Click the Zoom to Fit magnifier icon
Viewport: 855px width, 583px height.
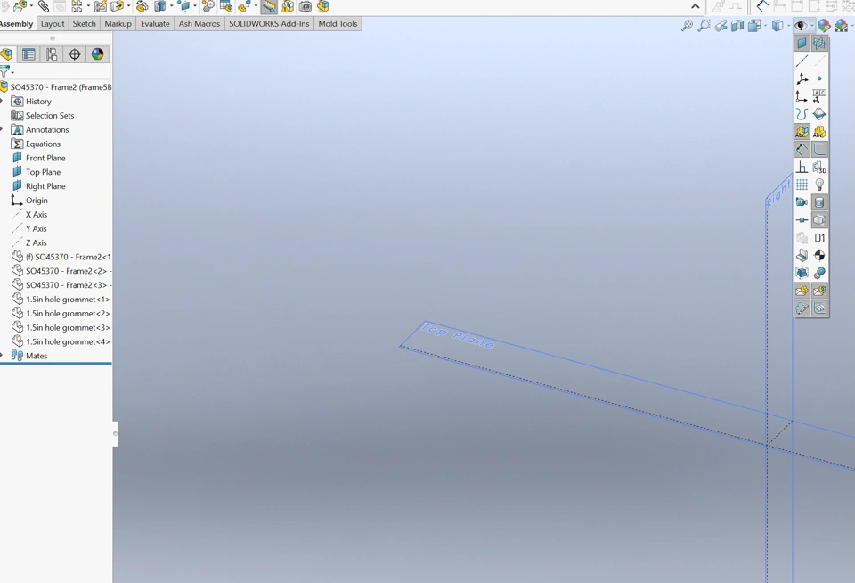click(x=687, y=25)
